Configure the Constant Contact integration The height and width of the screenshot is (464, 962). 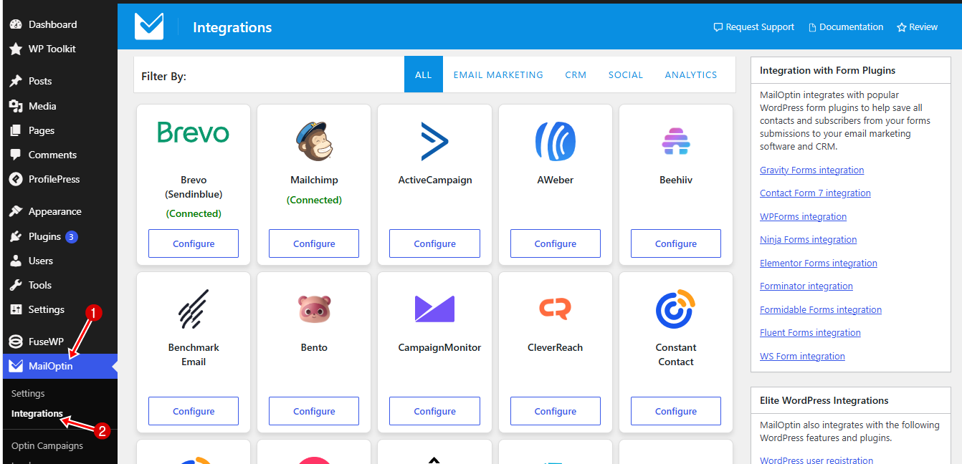click(x=676, y=411)
